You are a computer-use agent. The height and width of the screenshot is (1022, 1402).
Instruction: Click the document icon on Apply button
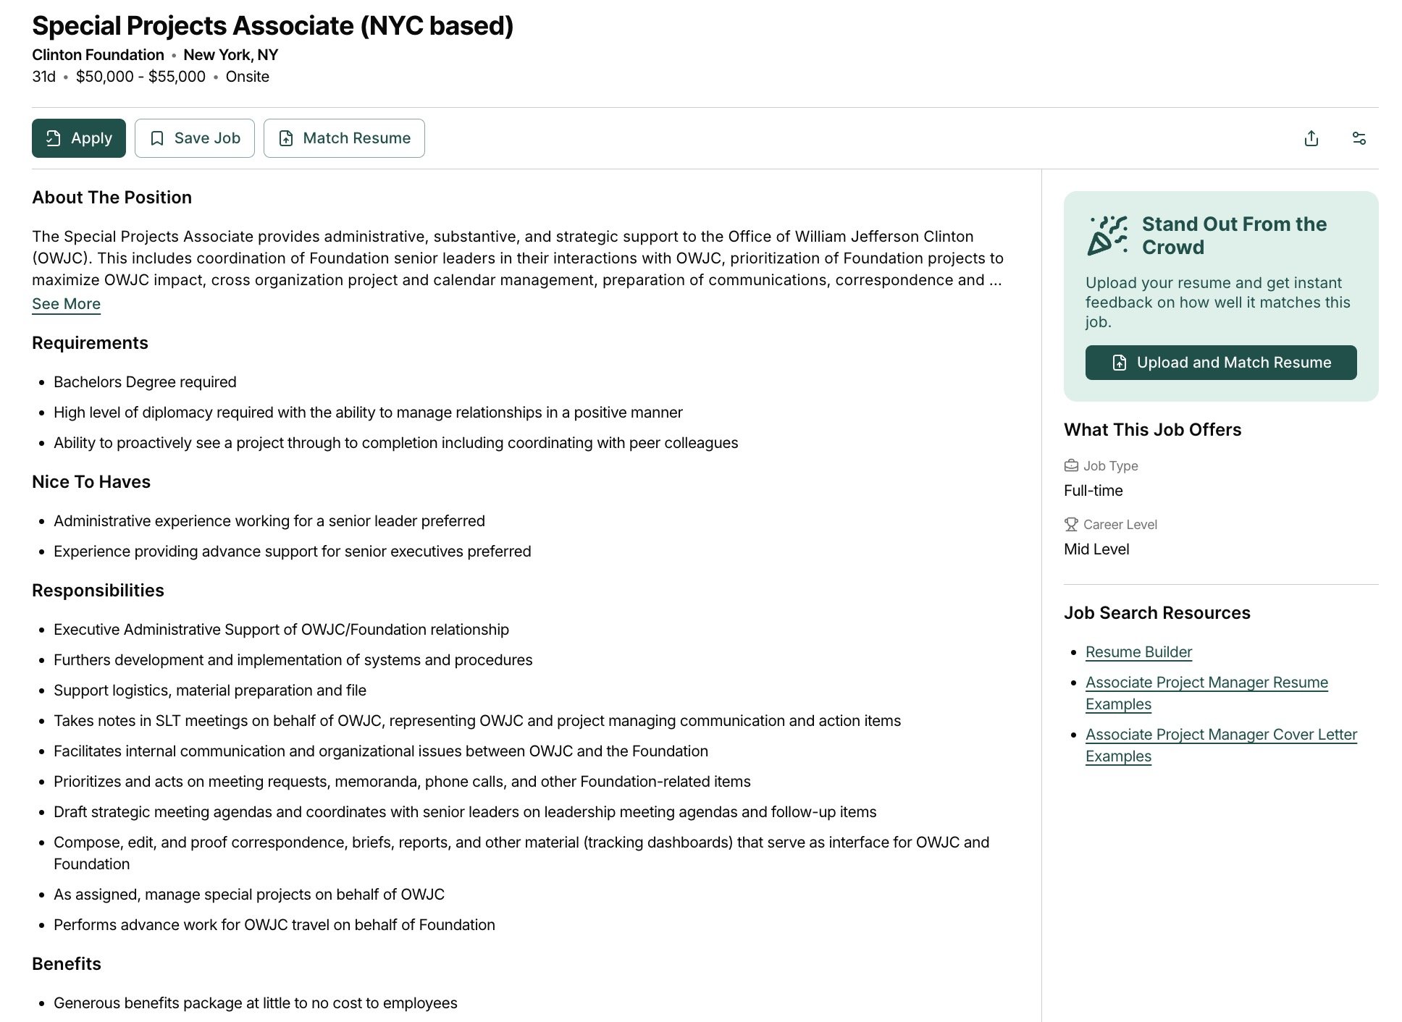(x=54, y=138)
